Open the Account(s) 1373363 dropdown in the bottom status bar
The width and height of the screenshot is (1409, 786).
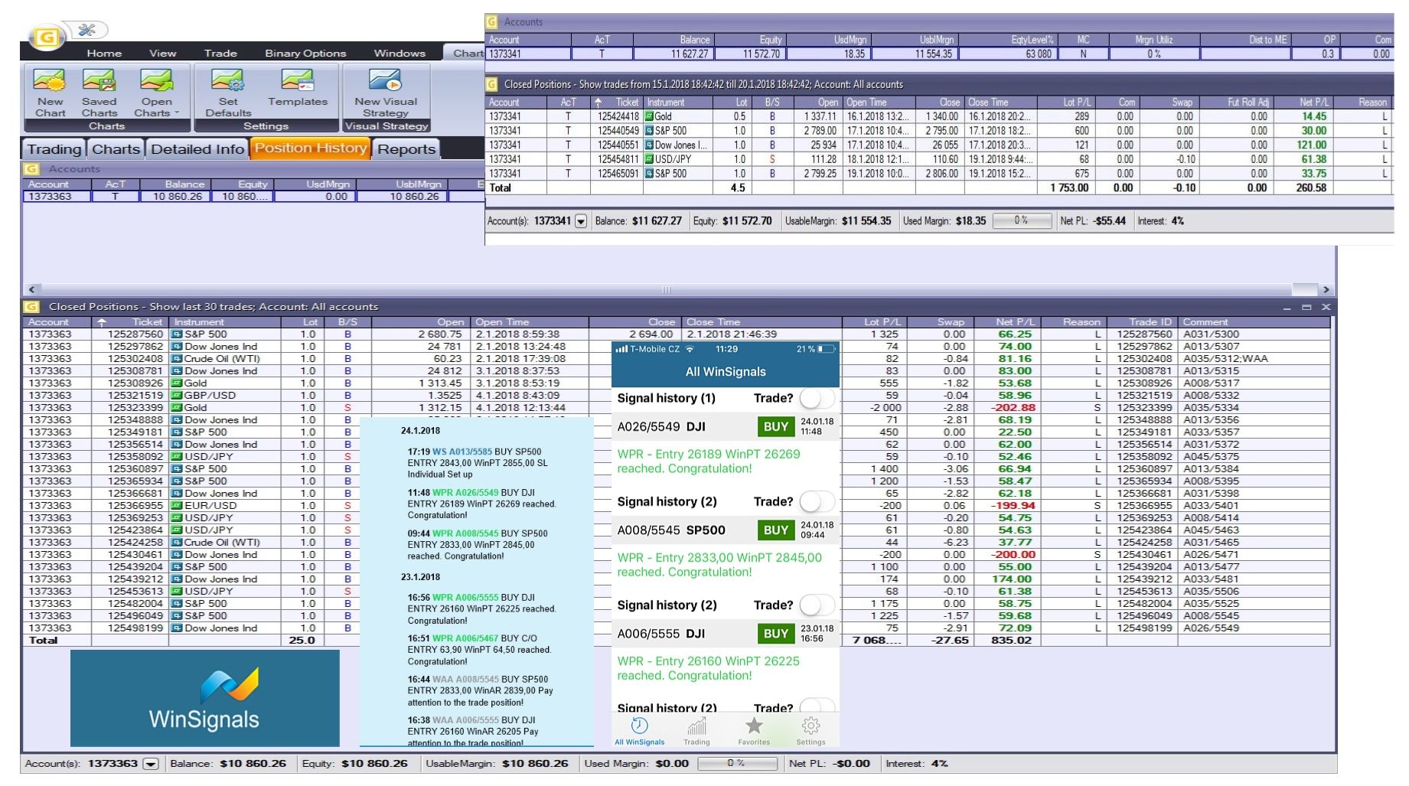151,764
